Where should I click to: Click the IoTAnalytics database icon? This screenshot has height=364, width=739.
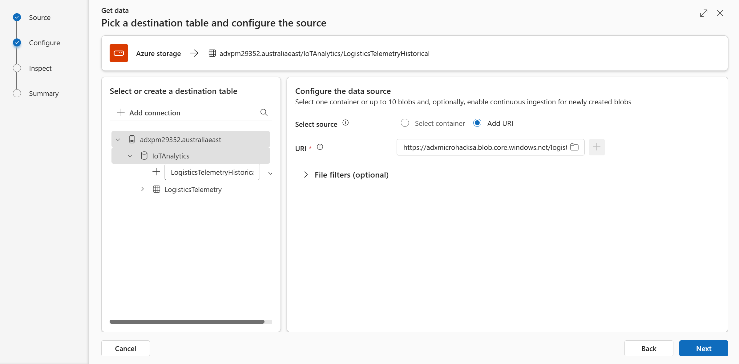[144, 156]
